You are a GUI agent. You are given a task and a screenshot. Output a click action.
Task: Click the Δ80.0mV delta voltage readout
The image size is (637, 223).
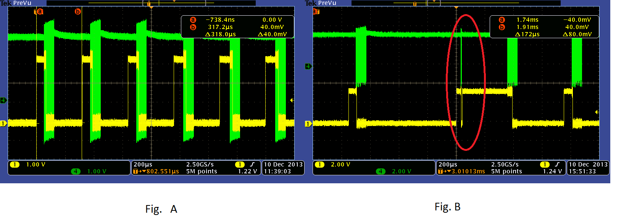point(577,34)
